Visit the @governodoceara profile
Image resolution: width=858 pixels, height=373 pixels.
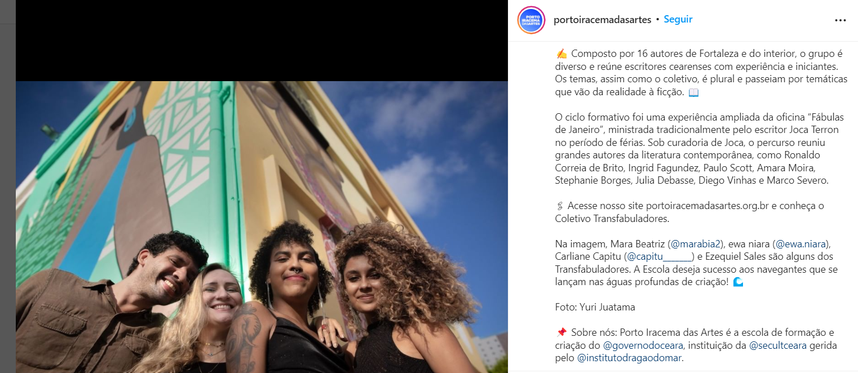tap(643, 345)
